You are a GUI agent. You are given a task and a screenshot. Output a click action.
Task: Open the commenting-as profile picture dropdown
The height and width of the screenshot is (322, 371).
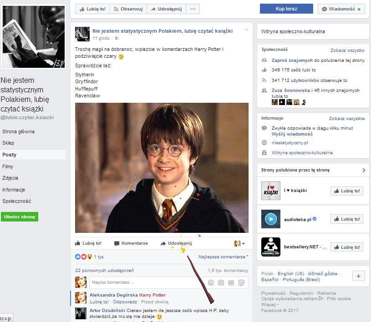click(239, 243)
